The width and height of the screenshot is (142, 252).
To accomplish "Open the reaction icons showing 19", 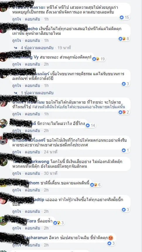I will pyautogui.click(x=99, y=59).
